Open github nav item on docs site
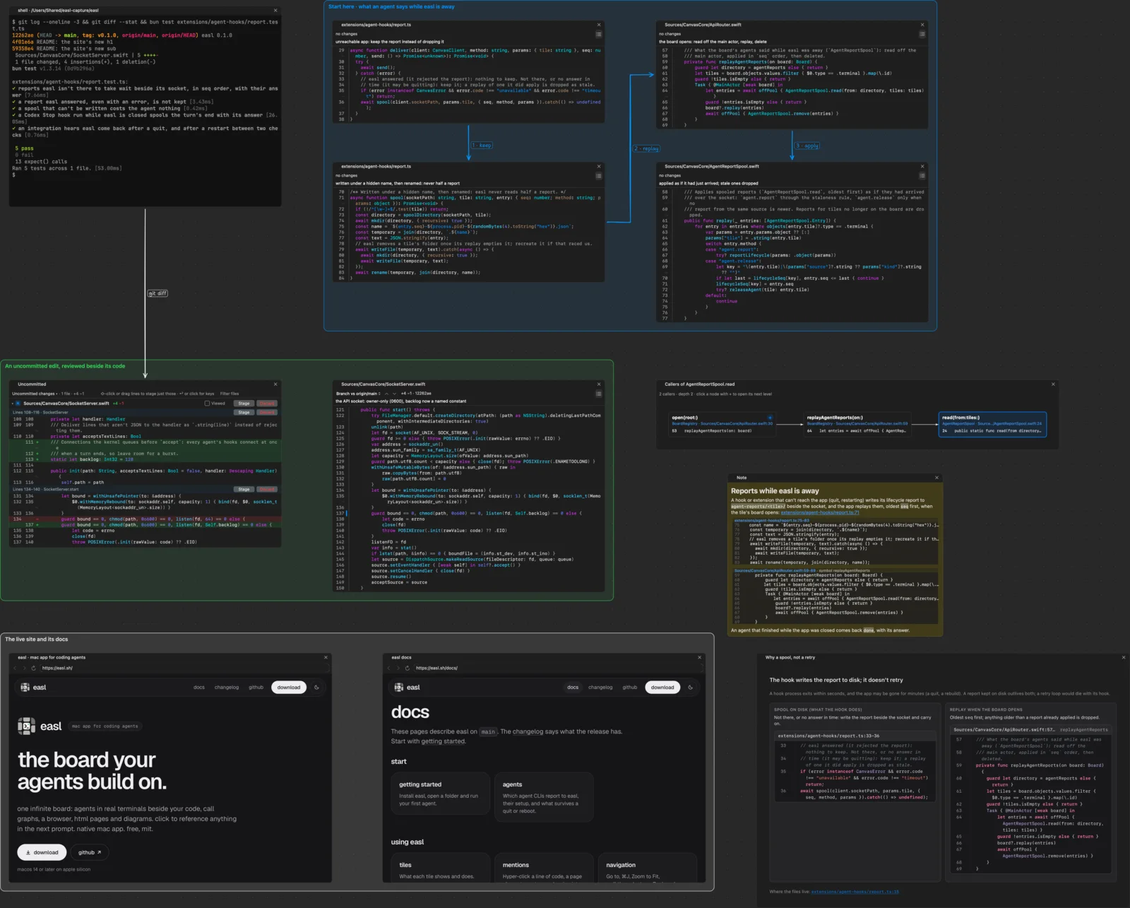 coord(629,687)
